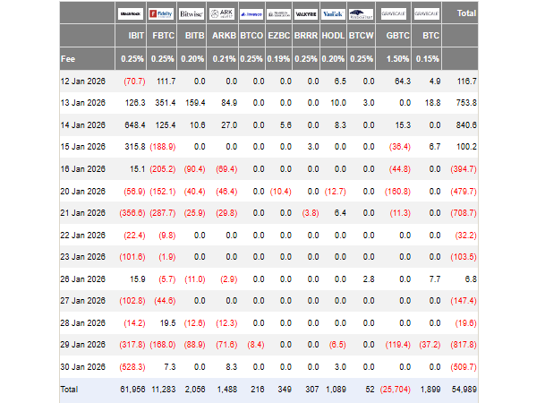Click the VanEck logo above HODL
This screenshot has height=403, width=545.
333,14
